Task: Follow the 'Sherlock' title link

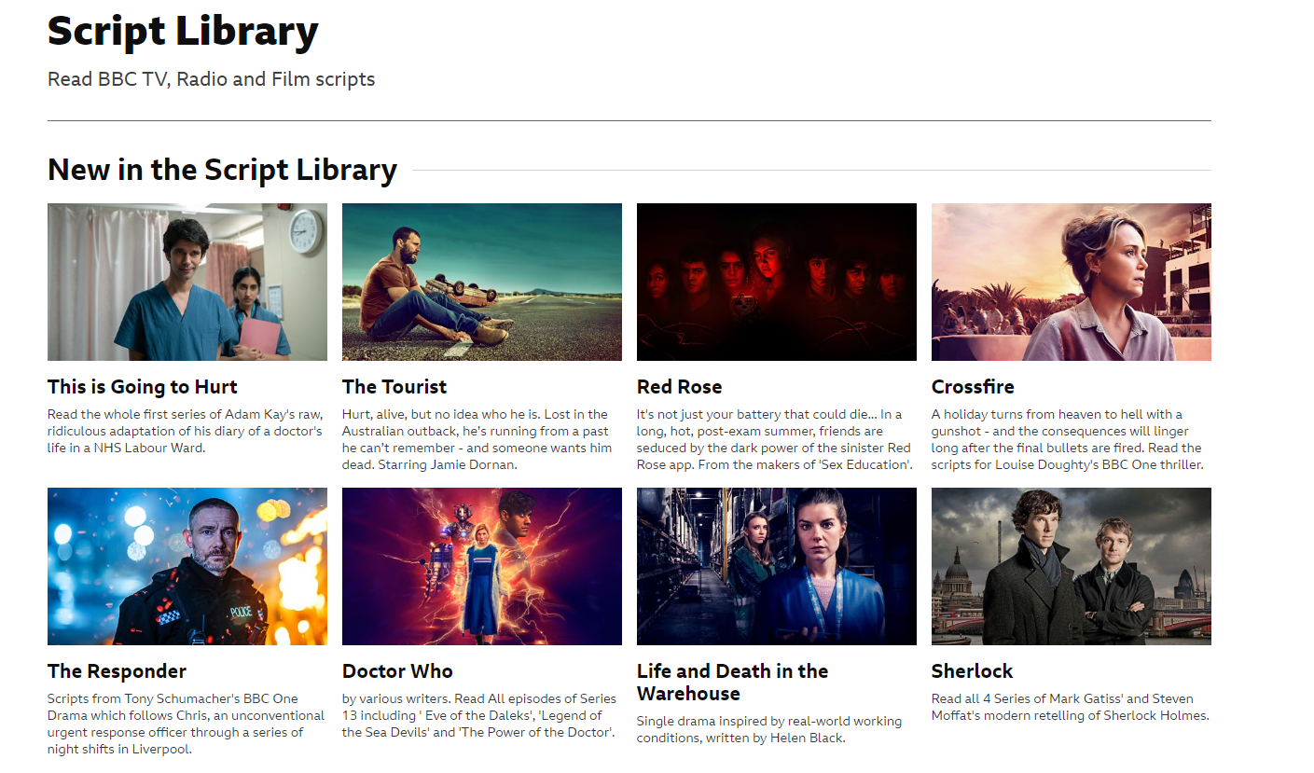Action: [x=972, y=671]
